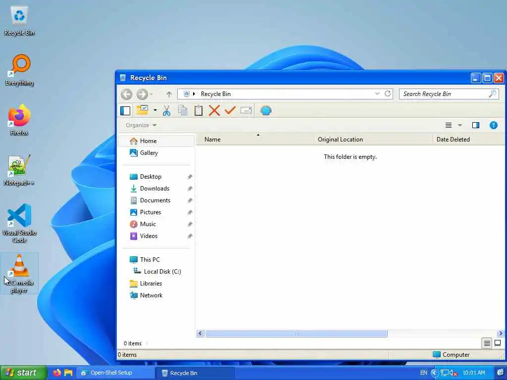Click the red X Delete toolbar icon
This screenshot has width=507, height=380.
pos(214,110)
